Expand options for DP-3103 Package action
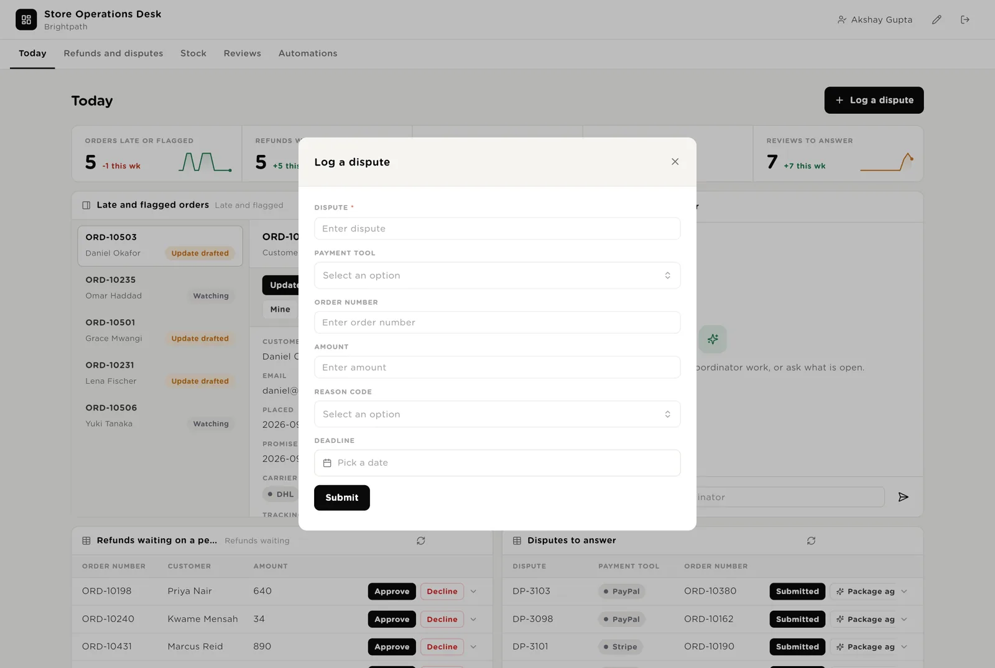Viewport: 995px width, 668px height. point(904,591)
